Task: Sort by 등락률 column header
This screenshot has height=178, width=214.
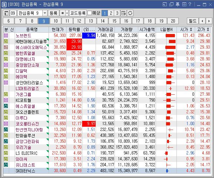Action: (x=74, y=29)
